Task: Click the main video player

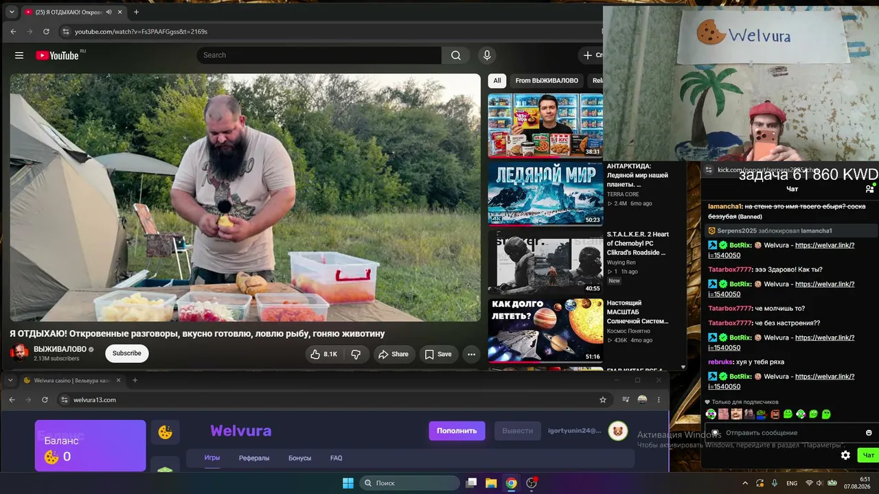Action: coord(245,198)
